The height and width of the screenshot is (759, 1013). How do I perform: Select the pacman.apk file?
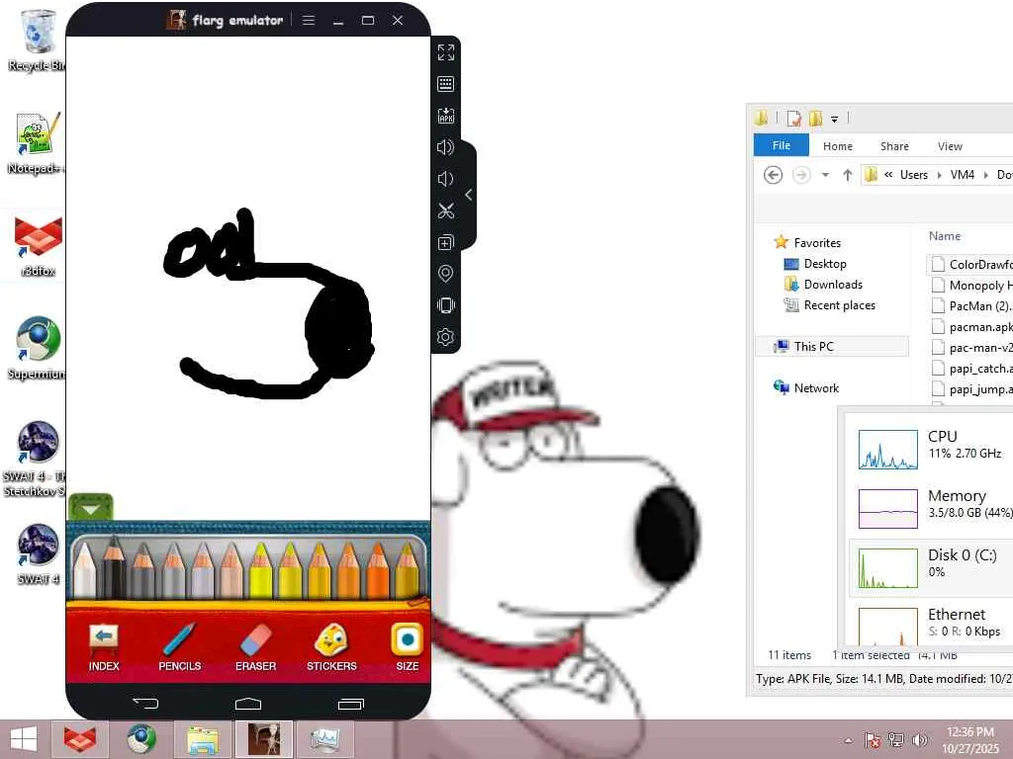tap(971, 326)
